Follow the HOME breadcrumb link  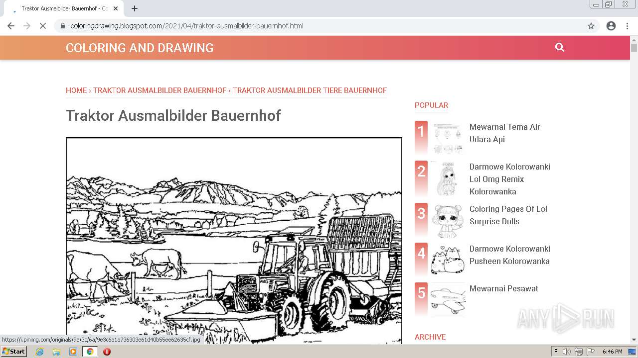click(76, 90)
